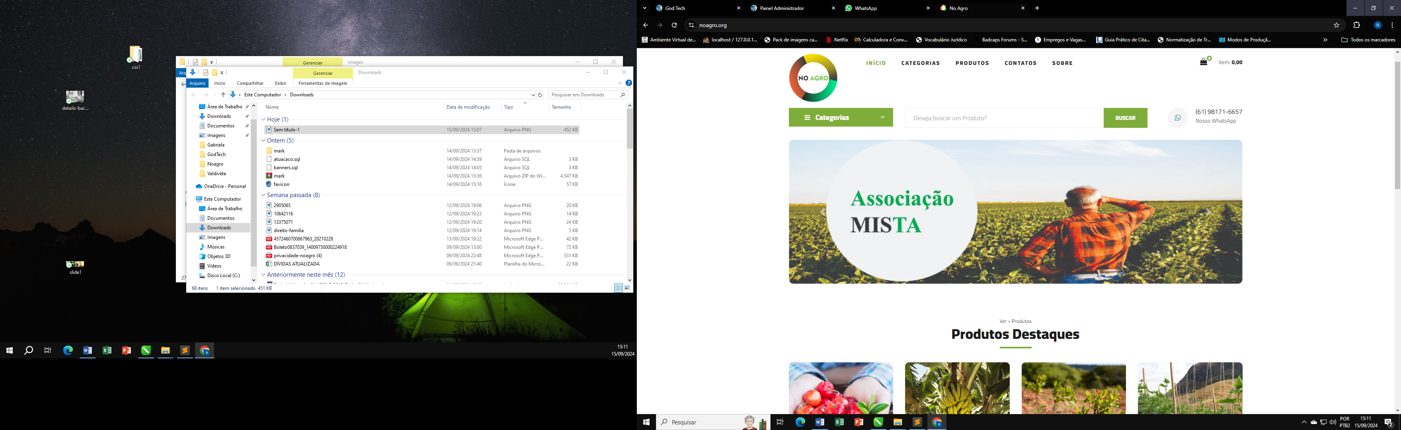The height and width of the screenshot is (430, 1401).
Task: Show the next banner slide arrow
Action: [x=1208, y=212]
